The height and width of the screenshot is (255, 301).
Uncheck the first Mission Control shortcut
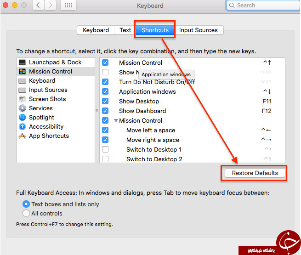pyautogui.click(x=105, y=62)
